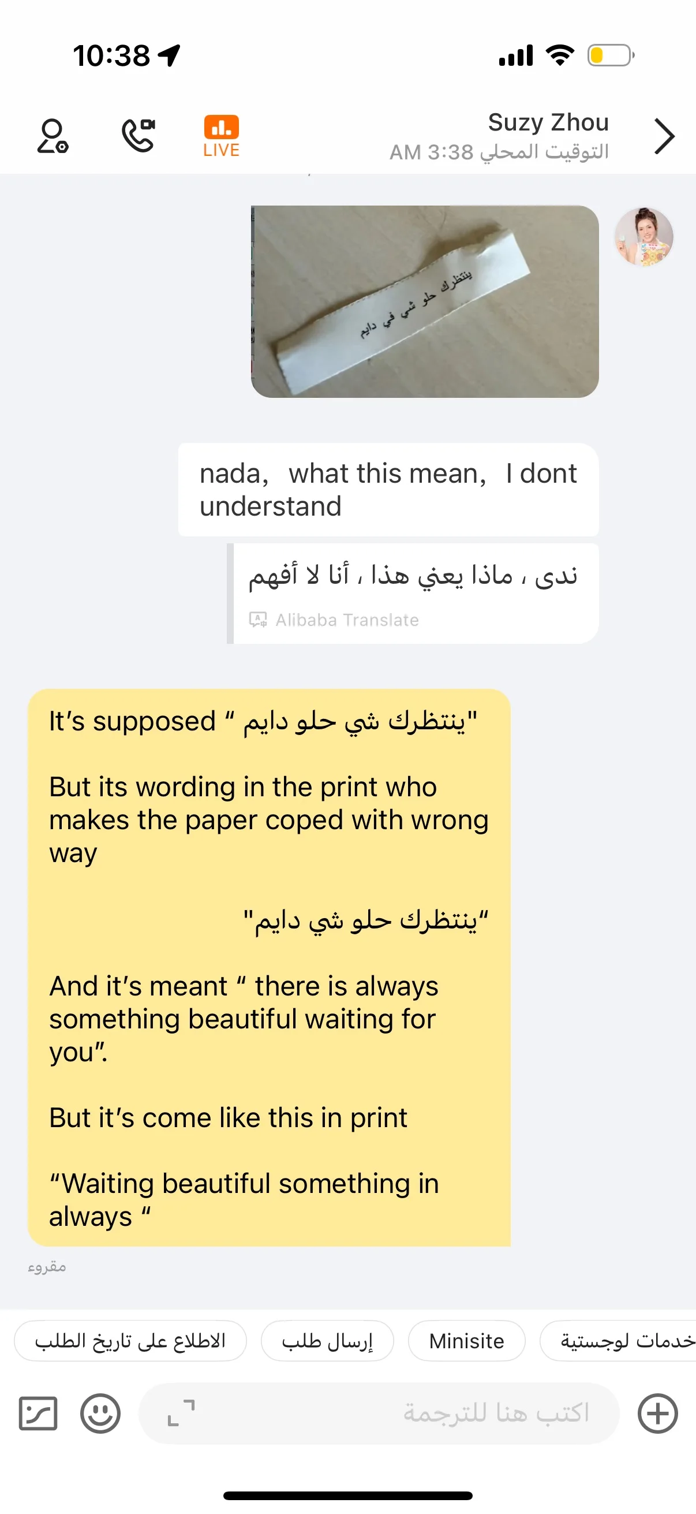
Task: Tap the yellow sent message bubble
Action: click(x=269, y=967)
